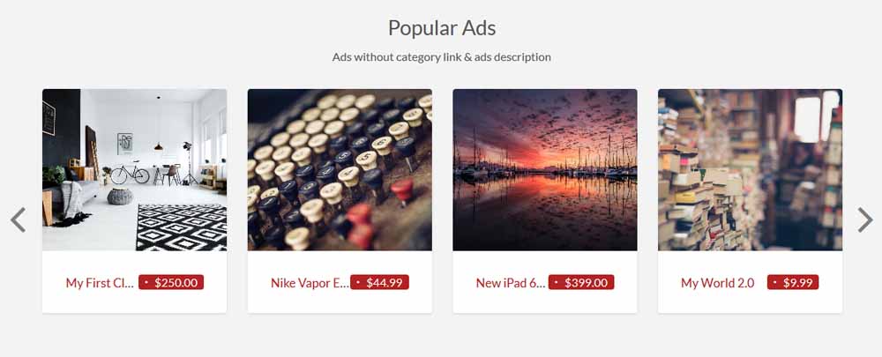882x357 pixels.
Task: Open the bookstore stacks photo
Action: tap(751, 170)
